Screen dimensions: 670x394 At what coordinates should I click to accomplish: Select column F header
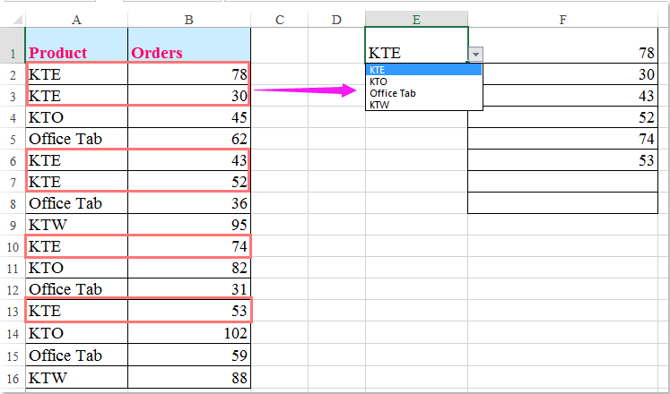[x=562, y=20]
